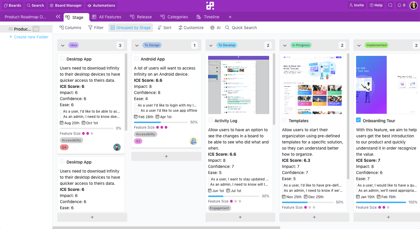Open the Board Manager
Screen dimensions: 420x229
click(66, 5)
